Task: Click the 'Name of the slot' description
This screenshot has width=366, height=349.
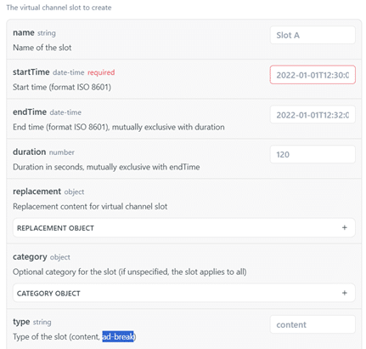Action: coord(42,48)
